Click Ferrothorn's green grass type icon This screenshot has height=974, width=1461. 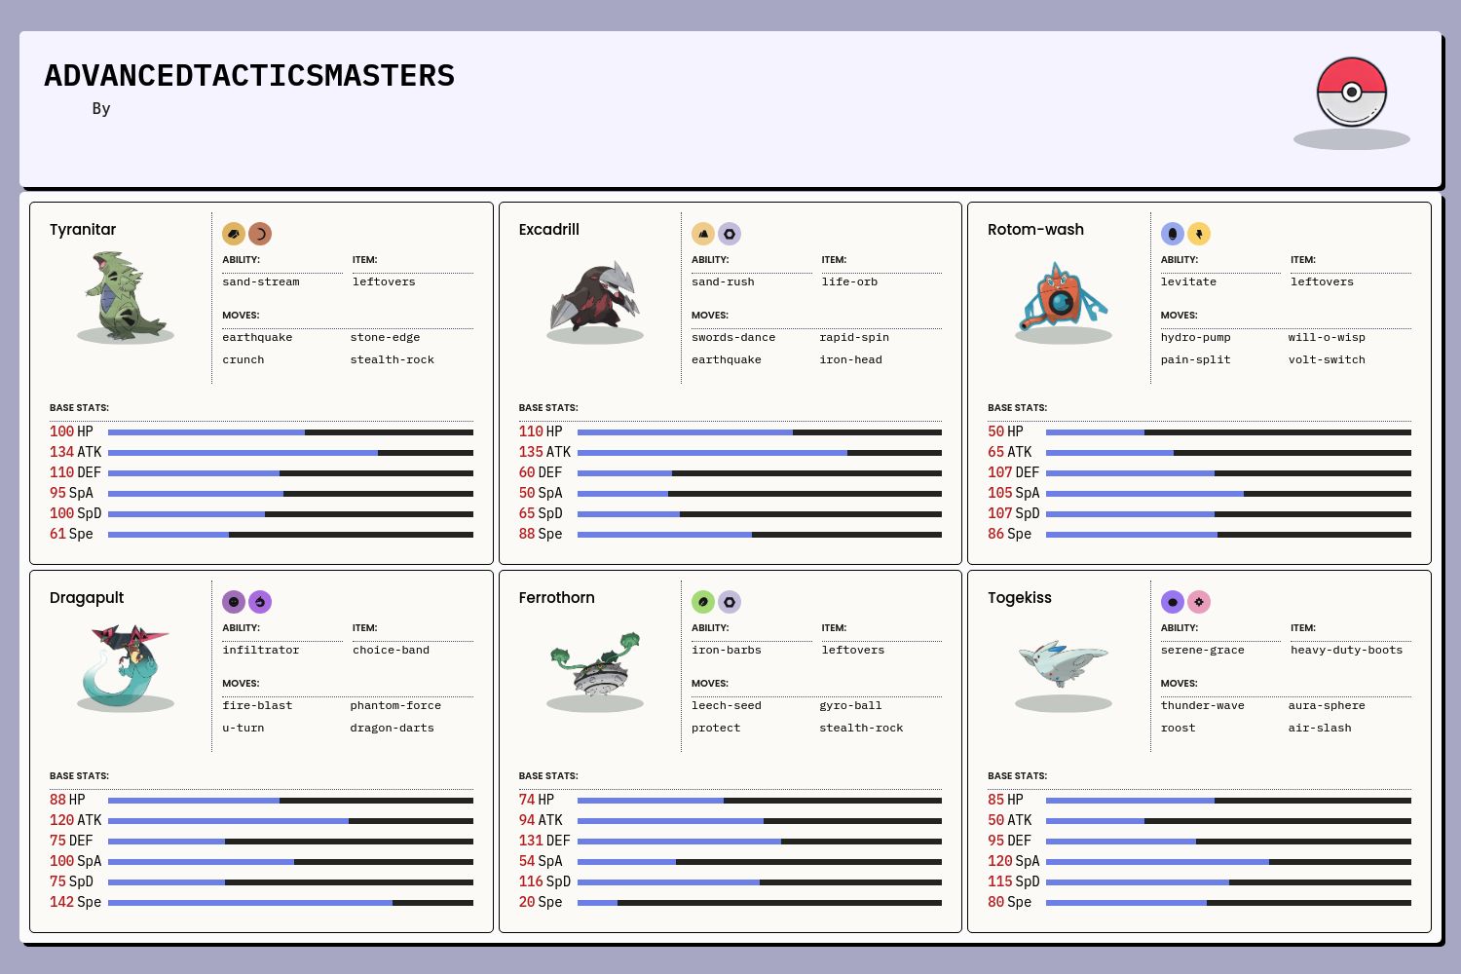[x=703, y=602]
